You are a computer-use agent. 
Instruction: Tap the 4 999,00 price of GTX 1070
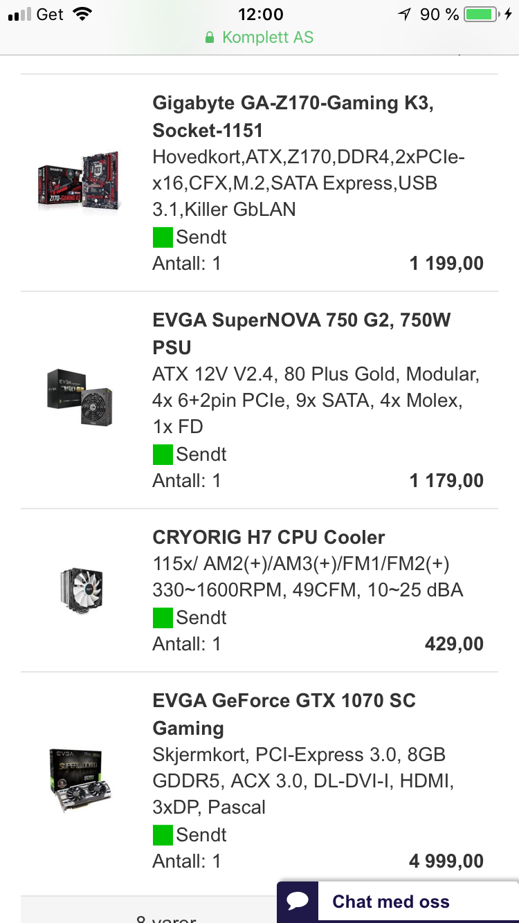[446, 861]
